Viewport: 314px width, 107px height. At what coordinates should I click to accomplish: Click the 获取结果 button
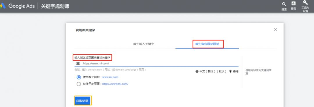(83, 101)
